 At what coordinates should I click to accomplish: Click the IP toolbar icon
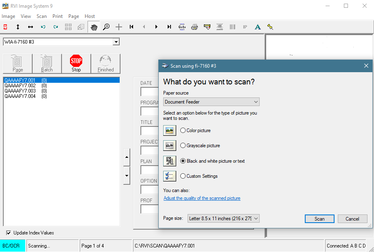(245, 27)
